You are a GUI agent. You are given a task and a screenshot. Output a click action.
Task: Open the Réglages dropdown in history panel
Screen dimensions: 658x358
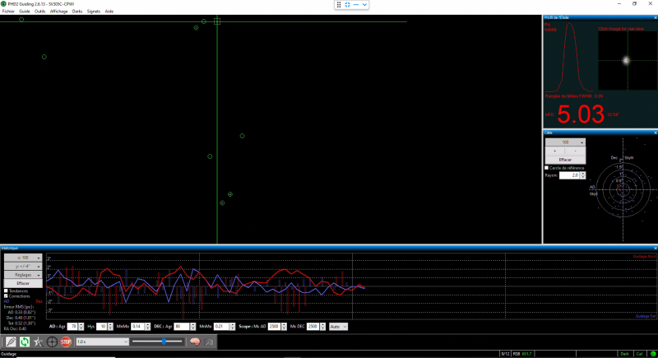[x=23, y=275]
